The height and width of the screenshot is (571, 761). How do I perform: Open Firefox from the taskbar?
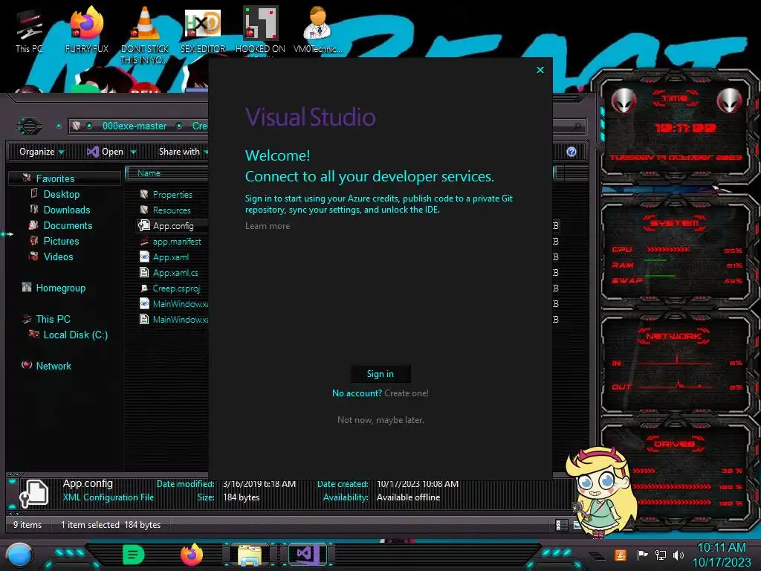point(192,555)
